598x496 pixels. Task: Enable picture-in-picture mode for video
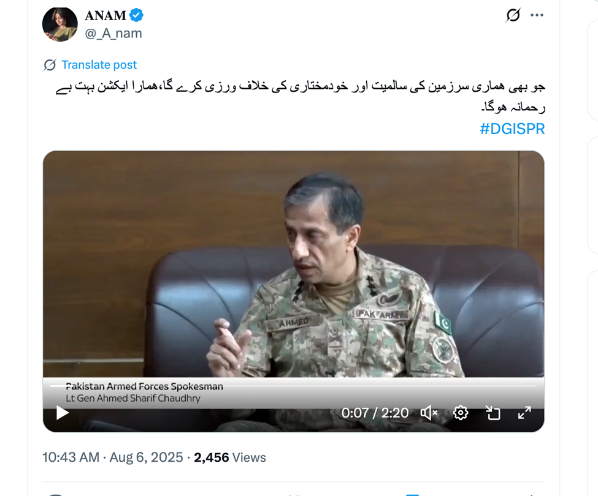(x=493, y=413)
